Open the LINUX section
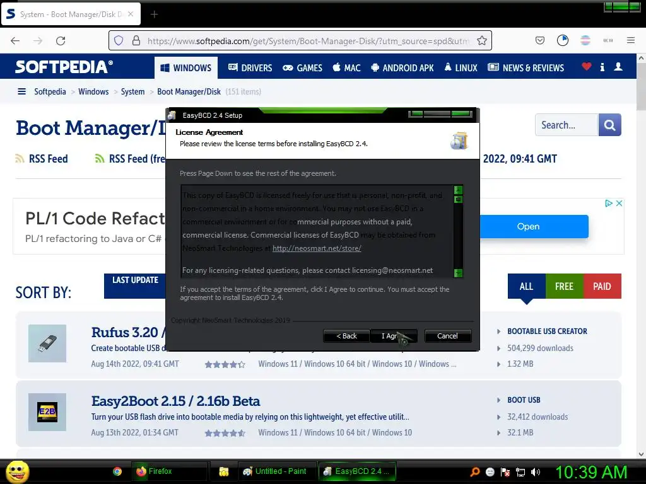The height and width of the screenshot is (484, 646). 461,68
